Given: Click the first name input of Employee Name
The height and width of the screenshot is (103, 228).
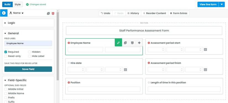Looking at the screenshot, I should click(85, 49).
